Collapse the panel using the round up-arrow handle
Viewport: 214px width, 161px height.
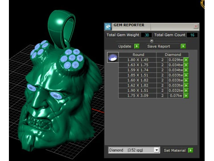click(152, 40)
